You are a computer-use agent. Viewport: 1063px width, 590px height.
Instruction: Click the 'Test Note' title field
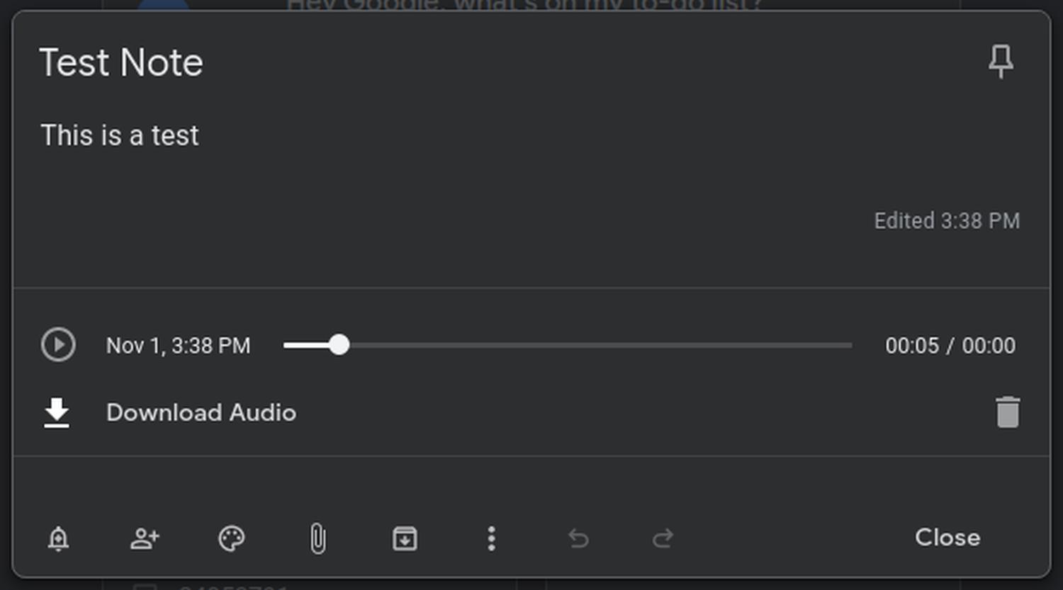(121, 62)
